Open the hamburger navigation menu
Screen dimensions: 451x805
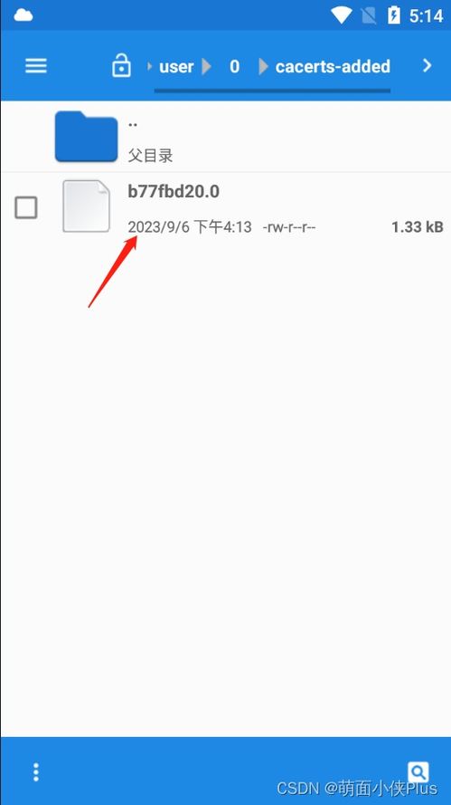[x=36, y=66]
